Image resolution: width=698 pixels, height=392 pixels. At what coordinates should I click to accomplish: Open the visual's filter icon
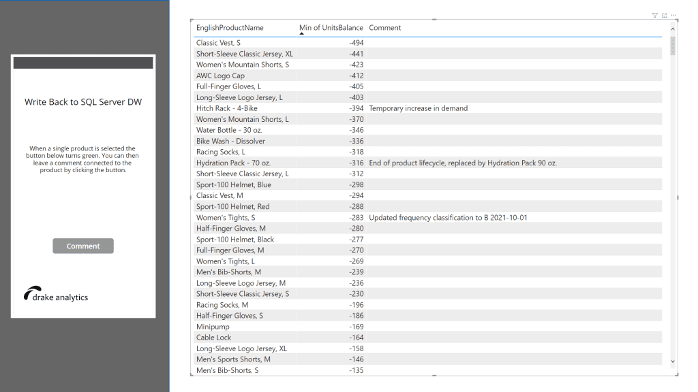[654, 15]
